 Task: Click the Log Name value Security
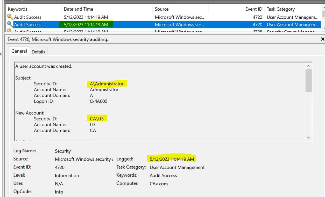63,151
